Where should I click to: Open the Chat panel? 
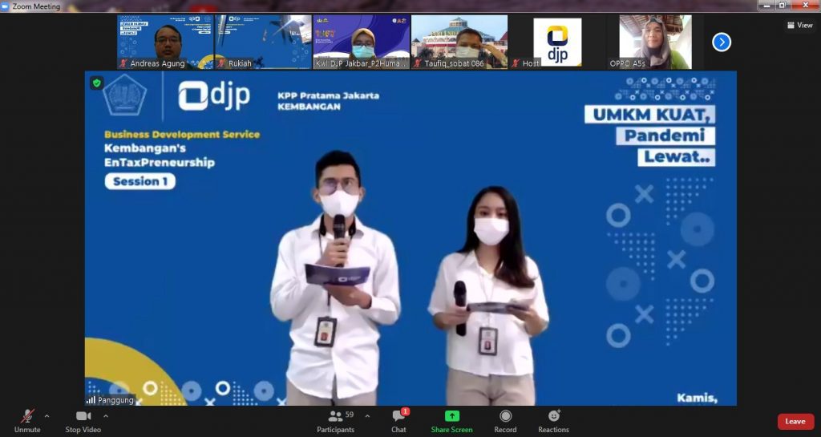pos(398,421)
